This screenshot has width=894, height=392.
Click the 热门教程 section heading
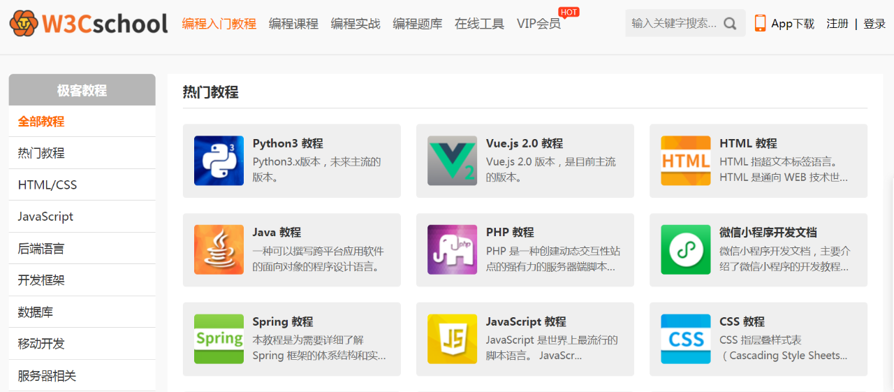[x=210, y=92]
